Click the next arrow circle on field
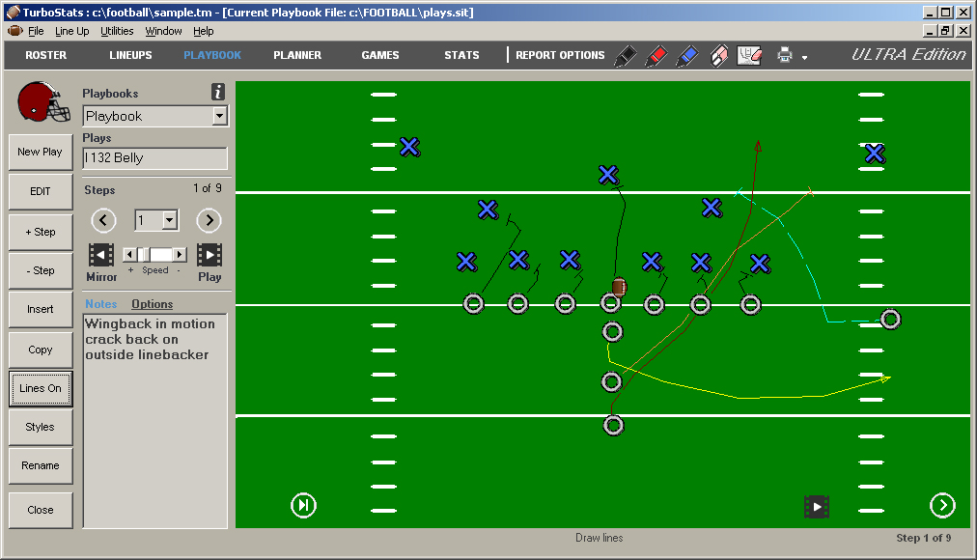The width and height of the screenshot is (977, 560). (x=942, y=505)
